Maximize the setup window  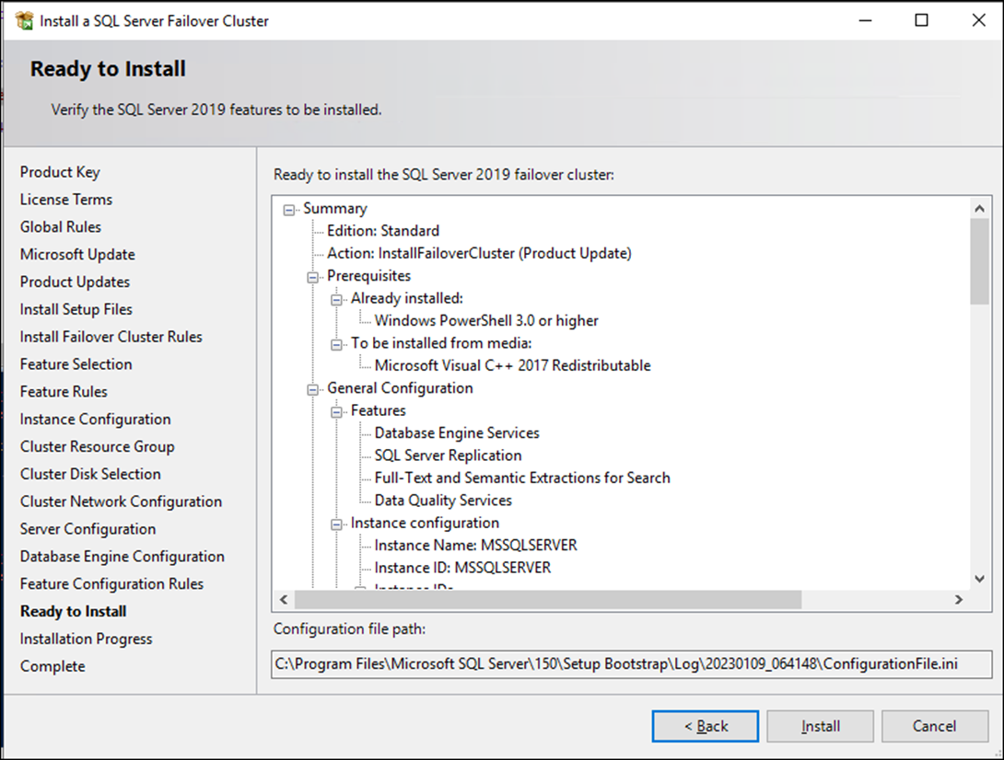pos(921,20)
